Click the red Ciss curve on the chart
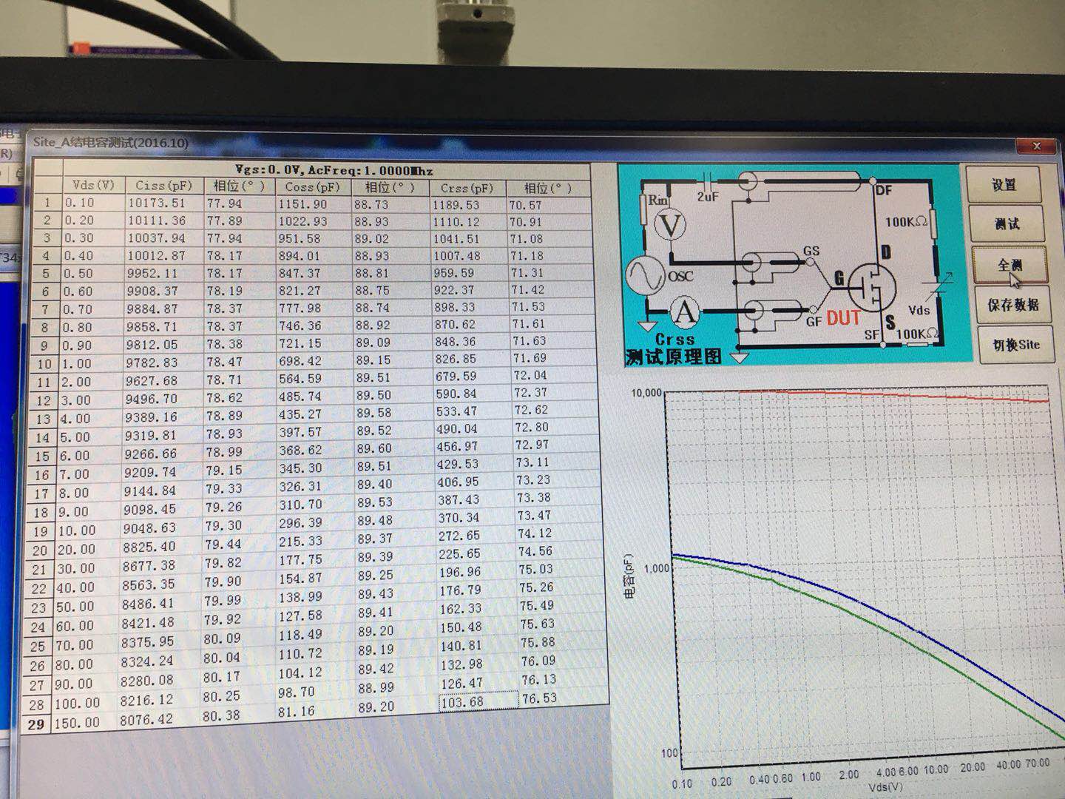Image resolution: width=1065 pixels, height=799 pixels. 887,394
